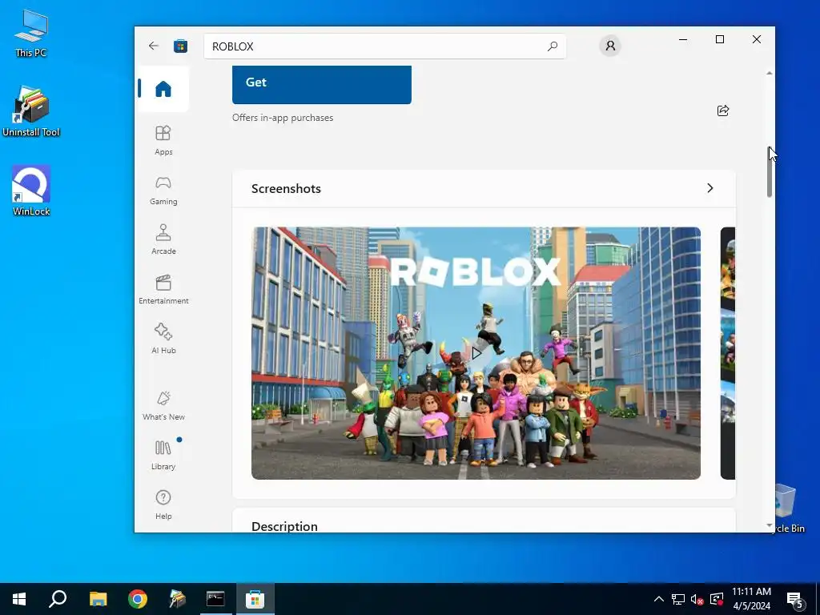Expand Screenshots with the chevron arrow

[x=709, y=188]
